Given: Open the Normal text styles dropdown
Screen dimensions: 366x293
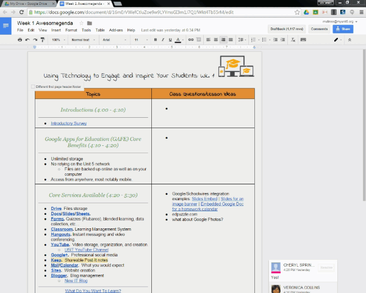Looking at the screenshot, I should (84, 40).
